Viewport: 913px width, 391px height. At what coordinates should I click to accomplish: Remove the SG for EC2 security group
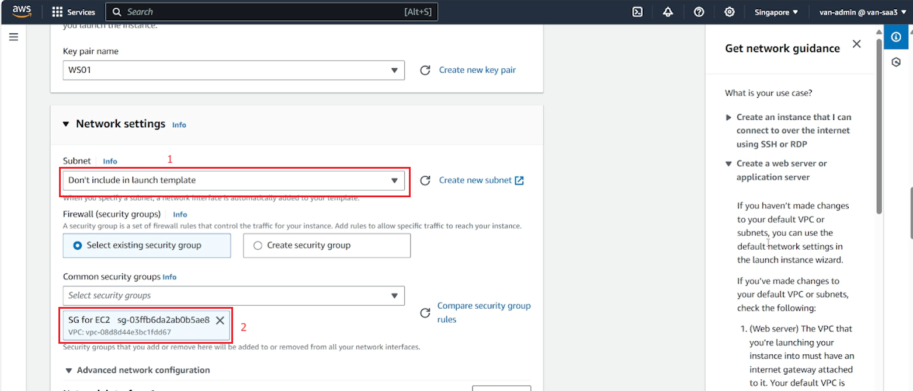220,320
